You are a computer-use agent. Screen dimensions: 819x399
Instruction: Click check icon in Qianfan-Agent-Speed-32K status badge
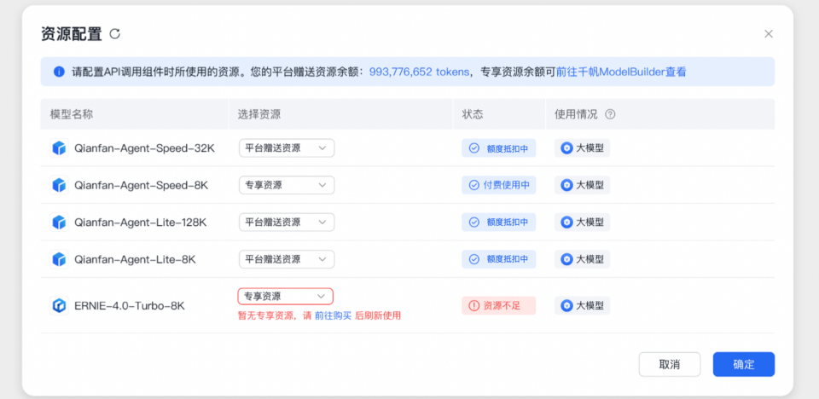[473, 148]
